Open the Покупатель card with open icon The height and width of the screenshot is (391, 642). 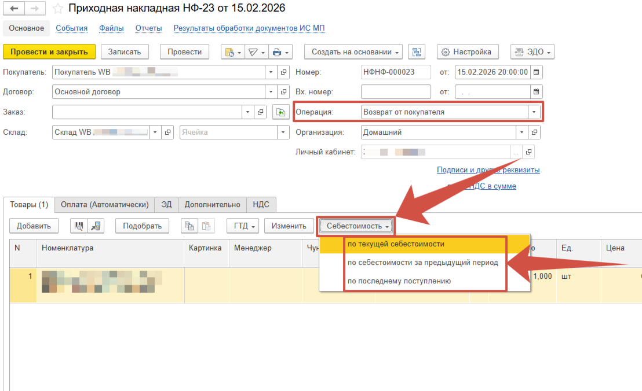pos(283,72)
